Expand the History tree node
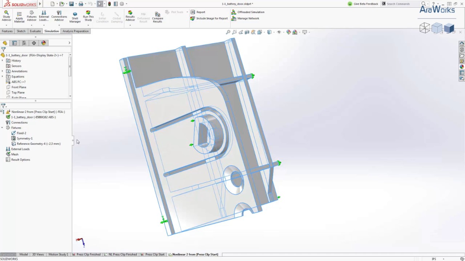The image size is (465, 261). [3, 61]
